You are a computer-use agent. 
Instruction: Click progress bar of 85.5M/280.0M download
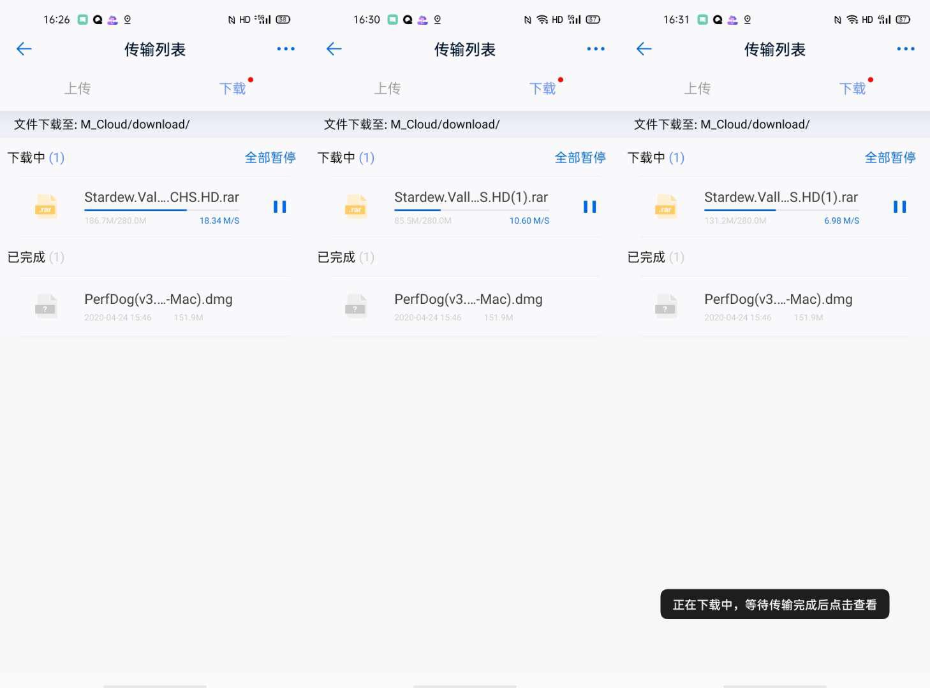(472, 210)
